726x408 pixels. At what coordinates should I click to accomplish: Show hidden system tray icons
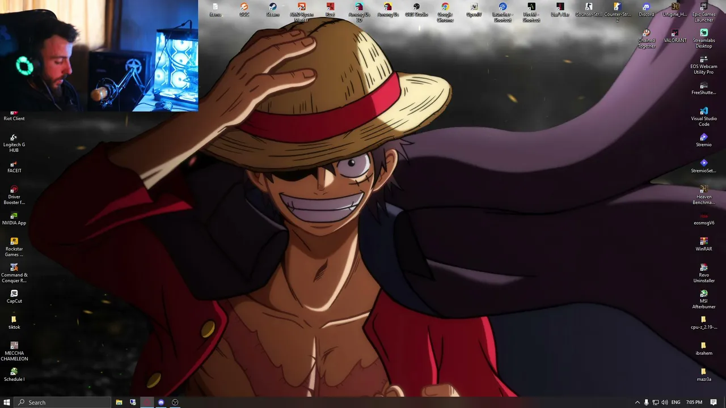point(637,402)
